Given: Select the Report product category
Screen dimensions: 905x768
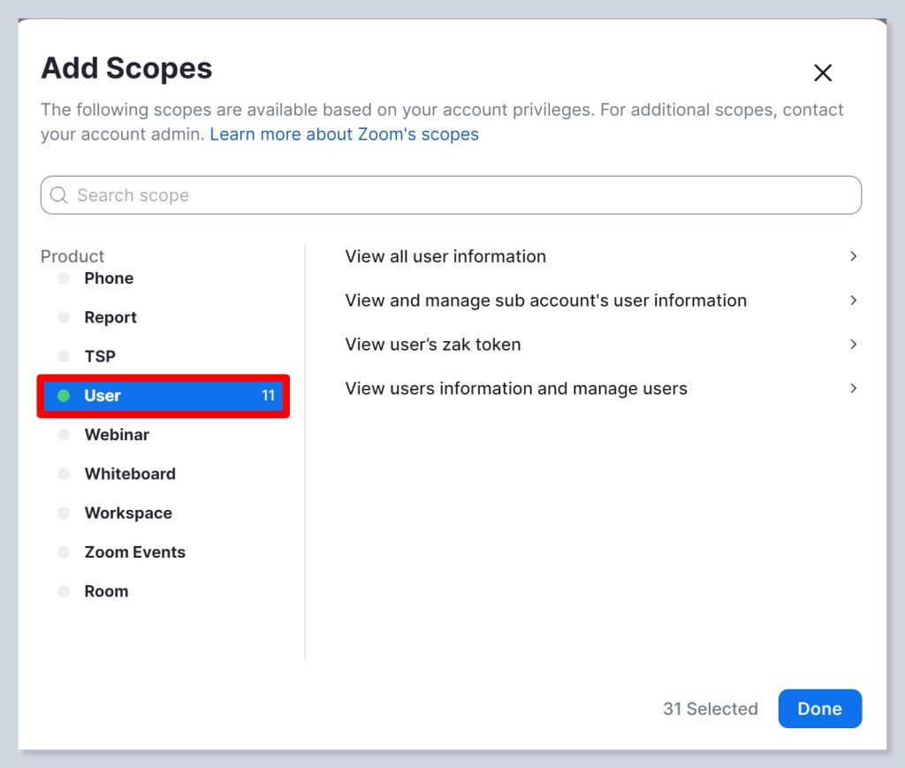Looking at the screenshot, I should click(x=110, y=317).
